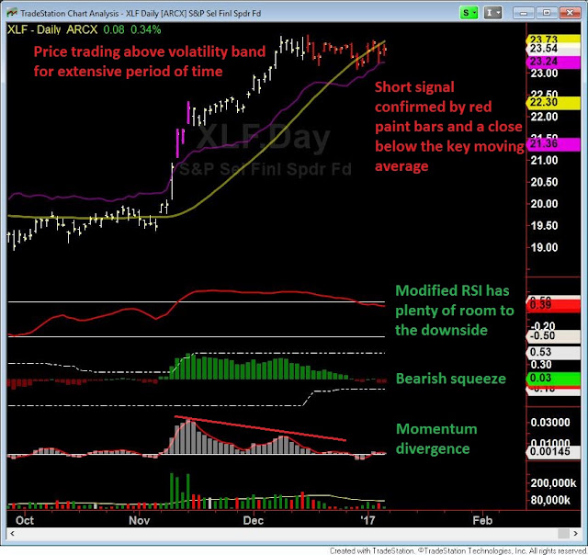Screen dimensions: 588x555
Task: Maximize the Chart Analysis window
Action: click(x=547, y=13)
